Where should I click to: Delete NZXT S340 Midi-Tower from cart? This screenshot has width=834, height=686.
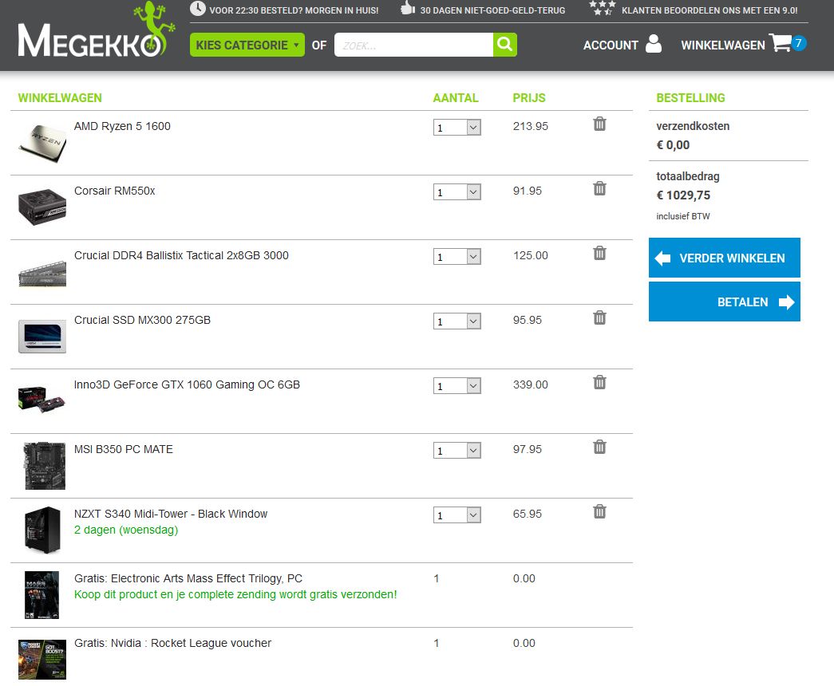(599, 511)
